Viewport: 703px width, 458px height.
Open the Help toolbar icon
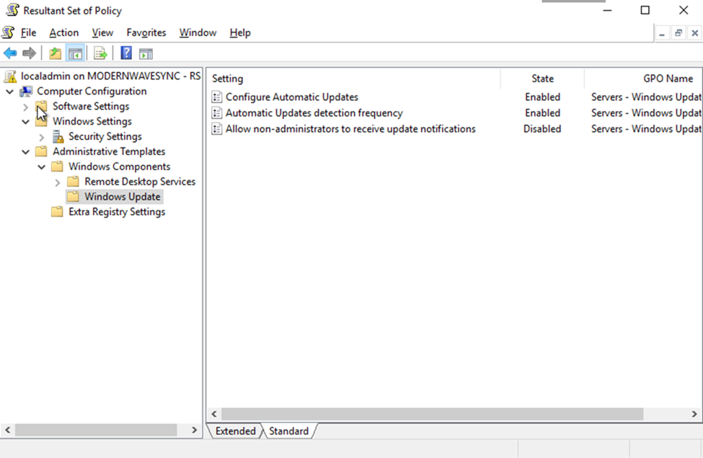pos(126,53)
